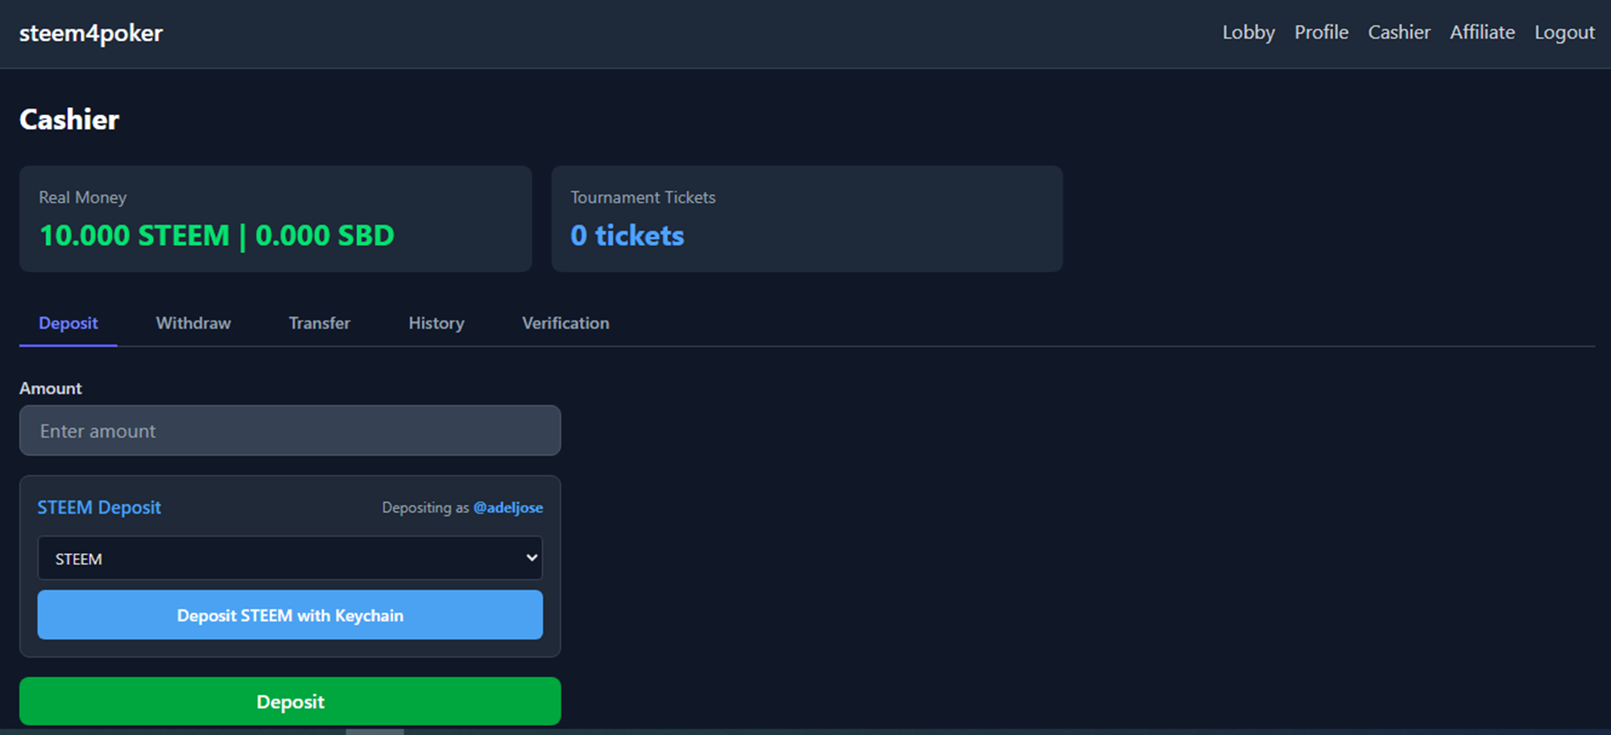Click the steem4poker logo
The image size is (1611, 735).
91,33
